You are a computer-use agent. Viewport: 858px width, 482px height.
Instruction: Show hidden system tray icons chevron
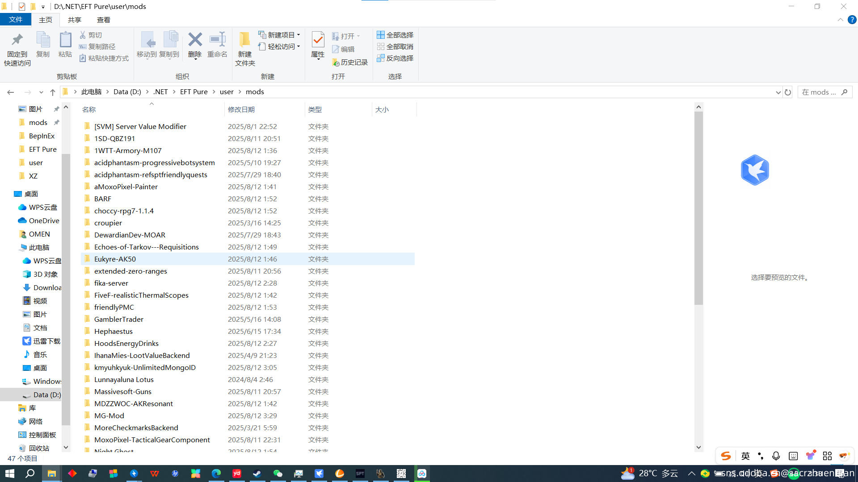[x=691, y=474]
